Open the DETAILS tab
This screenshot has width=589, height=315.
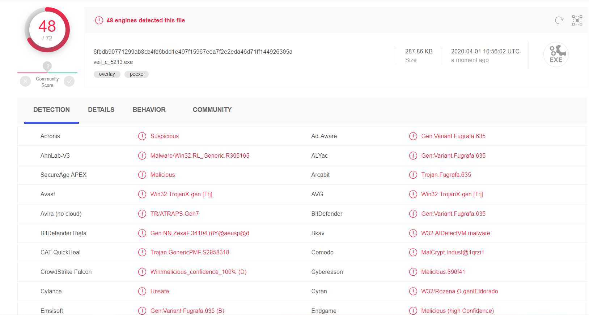pos(101,110)
